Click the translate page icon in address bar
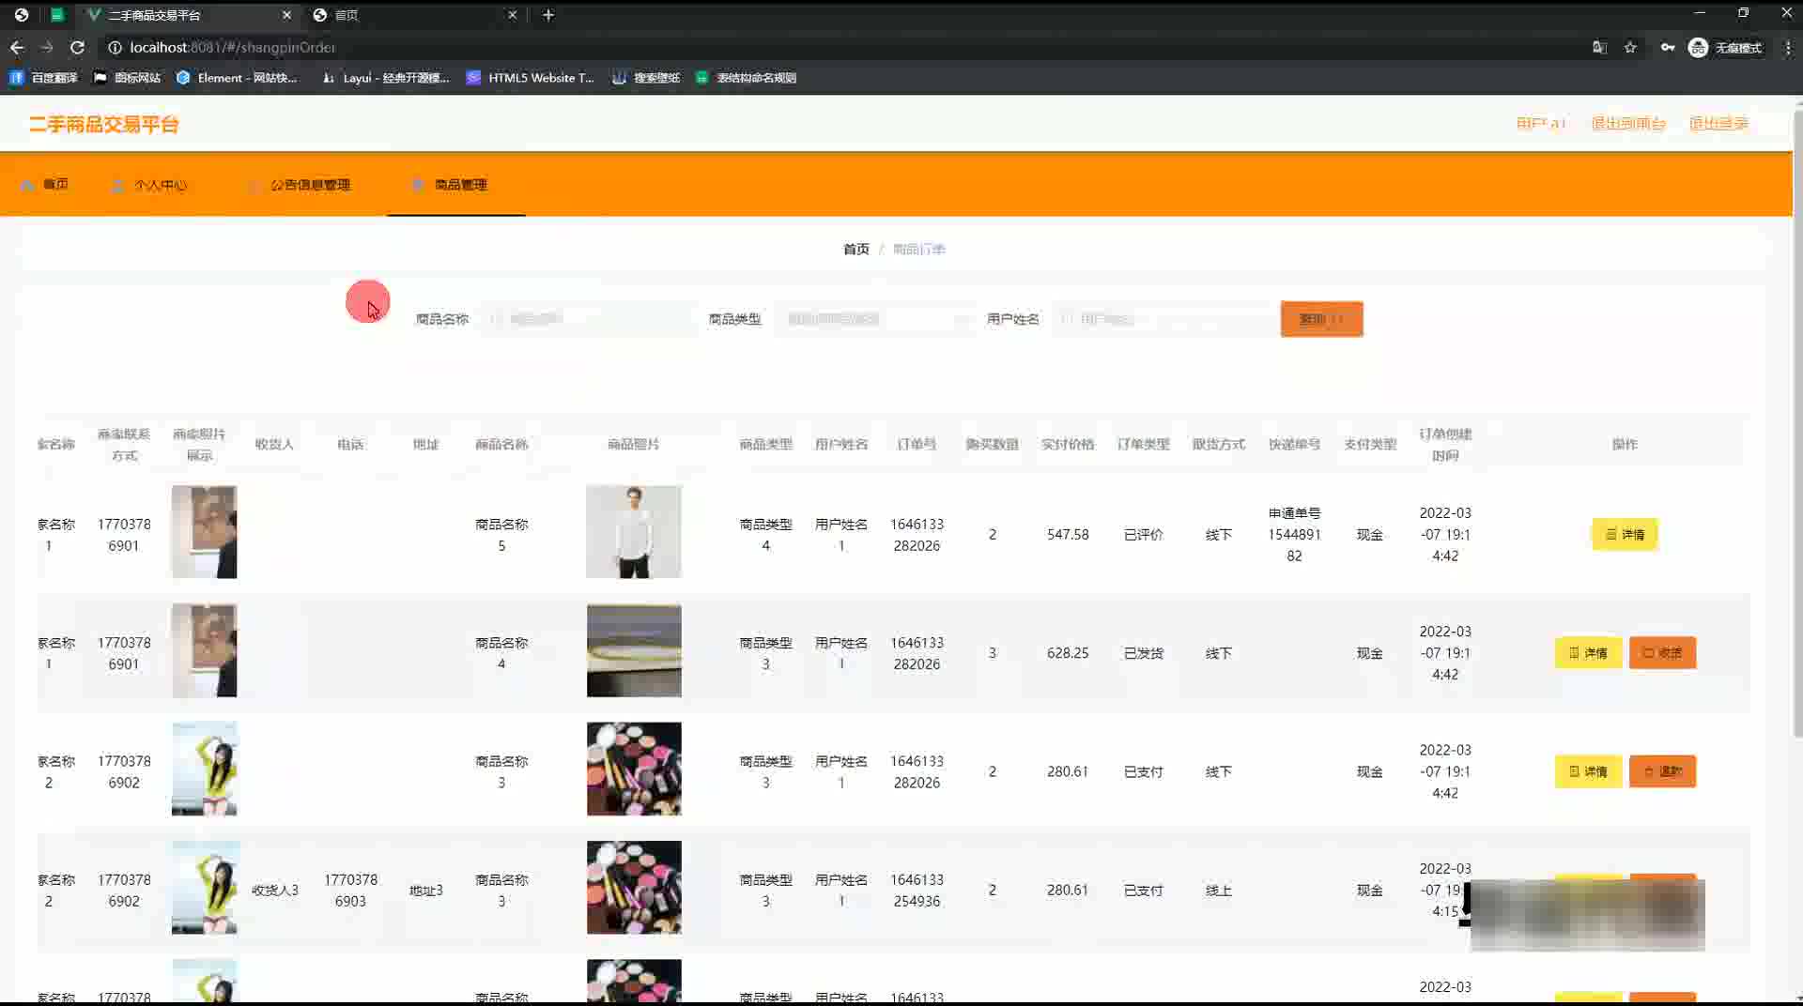Image resolution: width=1803 pixels, height=1006 pixels. coord(1599,47)
